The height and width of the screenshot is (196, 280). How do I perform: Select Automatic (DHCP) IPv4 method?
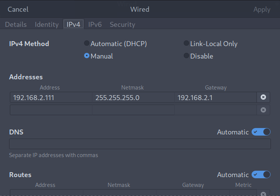pos(87,43)
